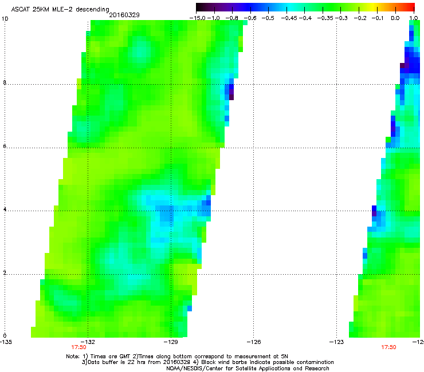Click the -0.35 colorbar label

tap(325, 18)
